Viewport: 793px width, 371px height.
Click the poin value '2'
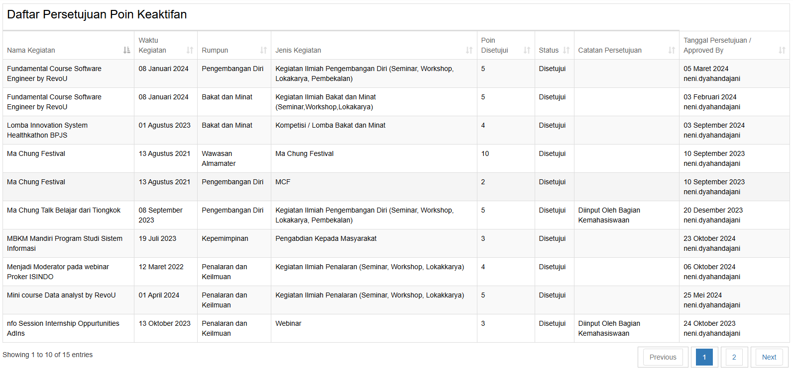point(483,182)
